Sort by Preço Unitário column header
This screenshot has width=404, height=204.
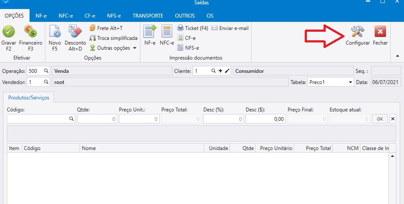coord(275,148)
